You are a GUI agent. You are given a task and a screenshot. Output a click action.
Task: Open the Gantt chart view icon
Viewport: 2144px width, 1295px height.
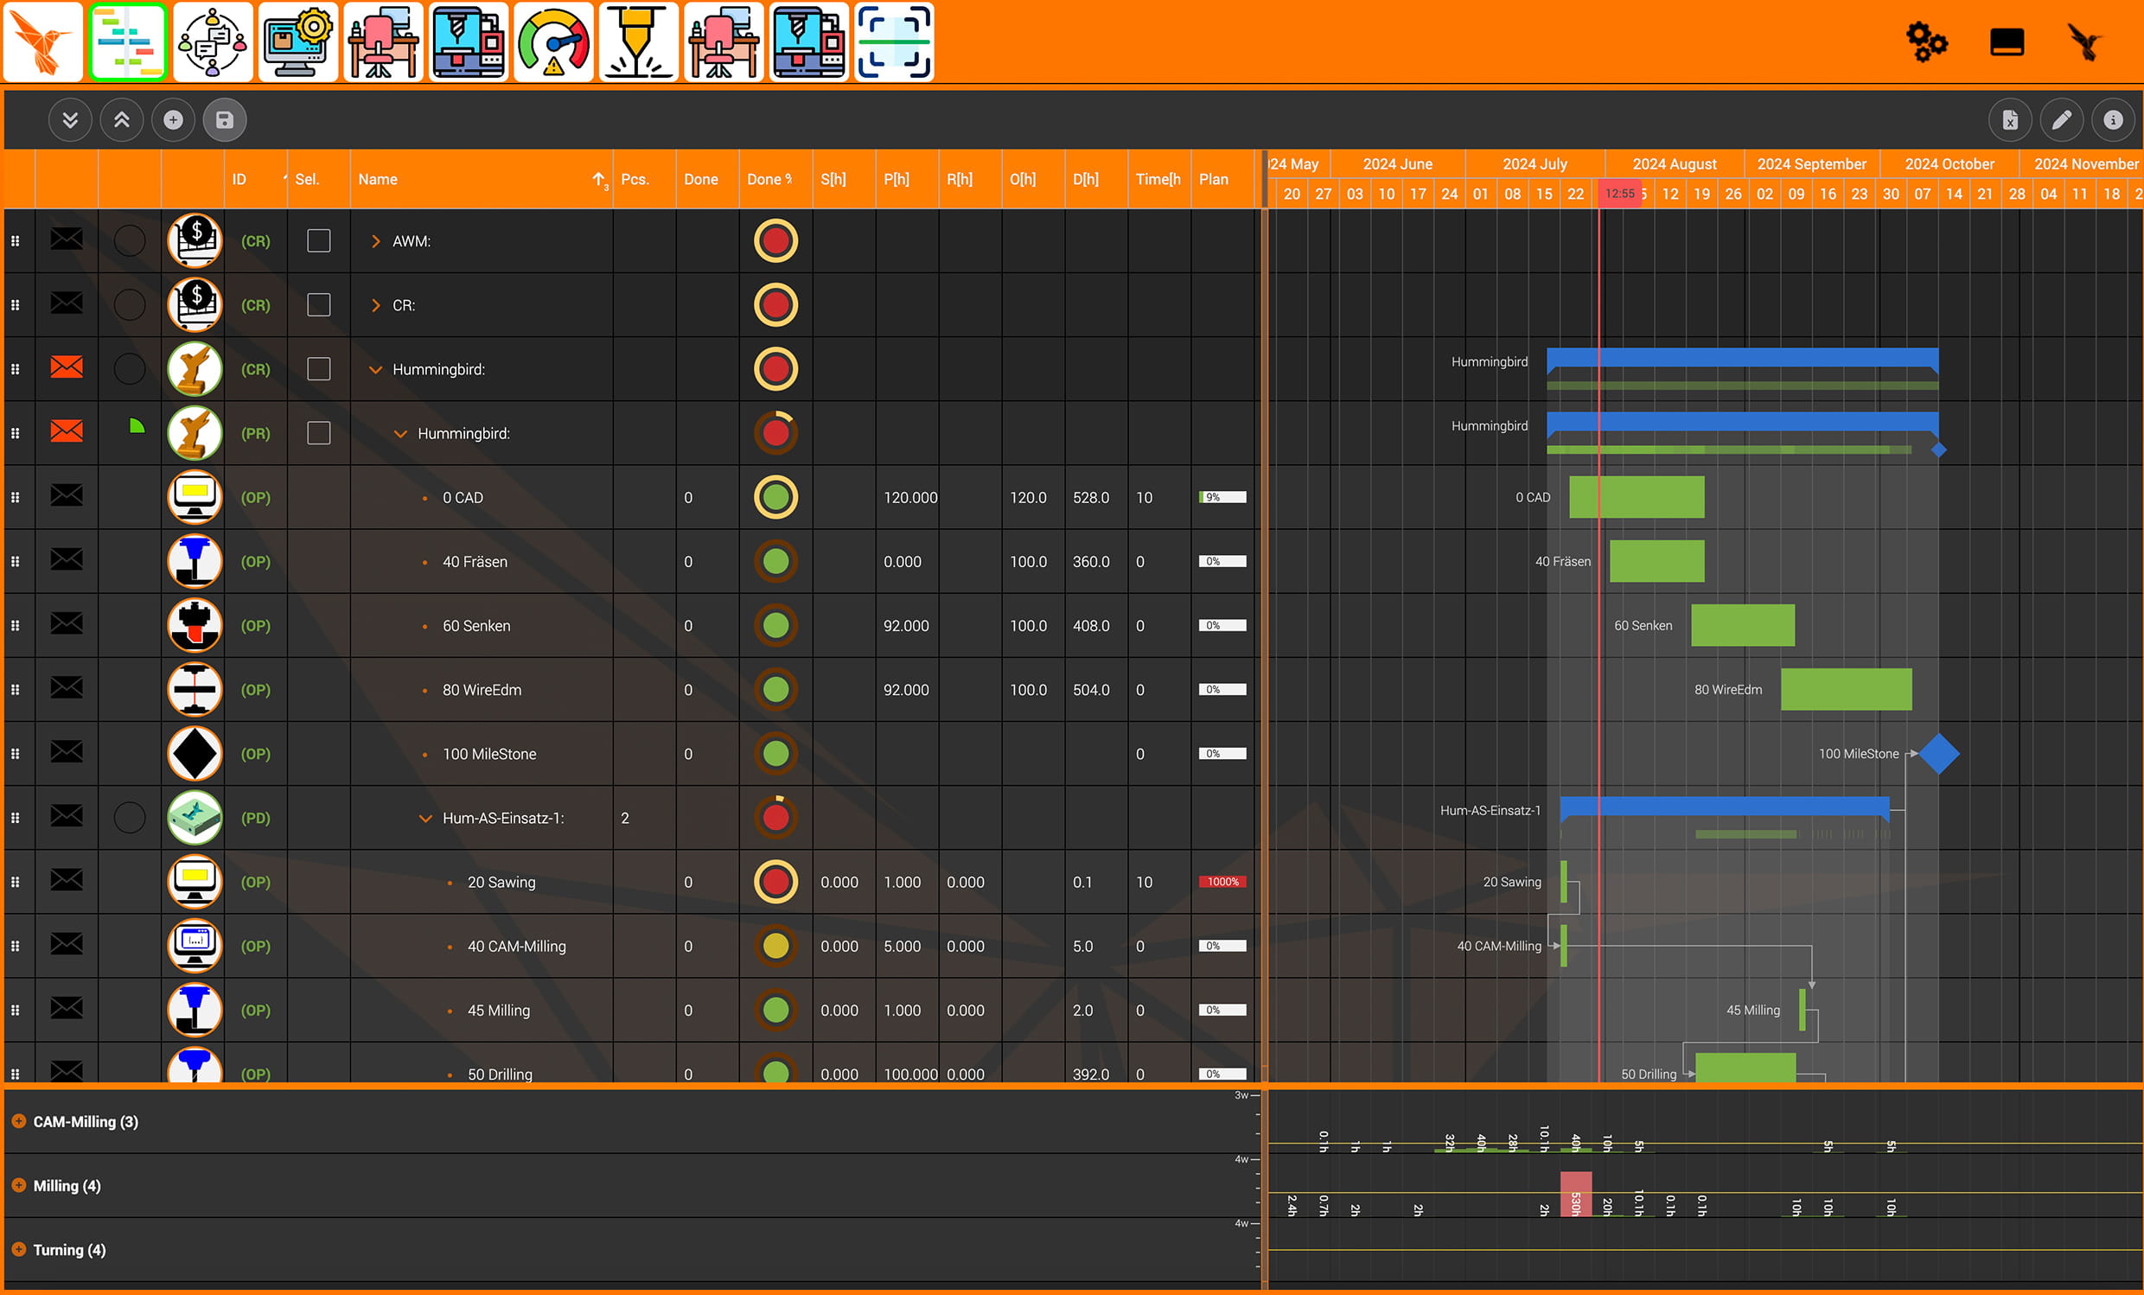click(x=127, y=41)
